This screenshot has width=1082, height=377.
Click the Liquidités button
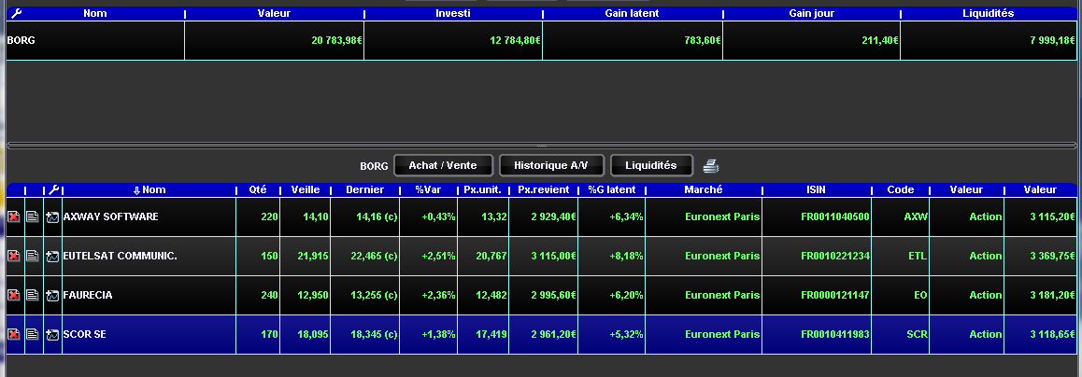click(652, 165)
